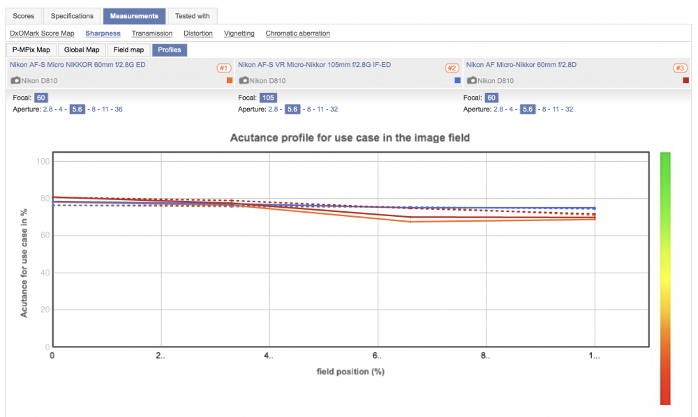The image size is (698, 417).
Task: Set aperture 36 for the 60mm f/2.8G lens
Action: point(119,109)
